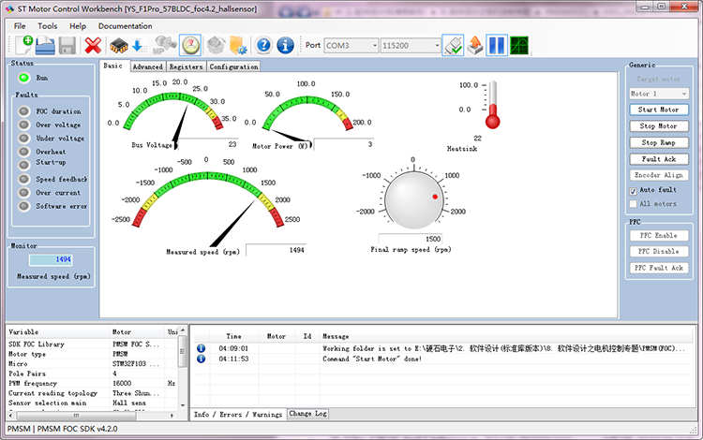Toggle the gauge monitor icon

pos(190,45)
